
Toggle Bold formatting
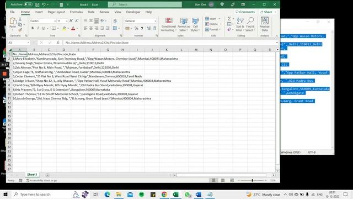pyautogui.click(x=33, y=28)
